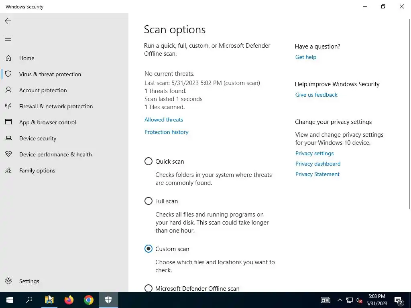Click the Device performance & health heart icon

pos(8,154)
